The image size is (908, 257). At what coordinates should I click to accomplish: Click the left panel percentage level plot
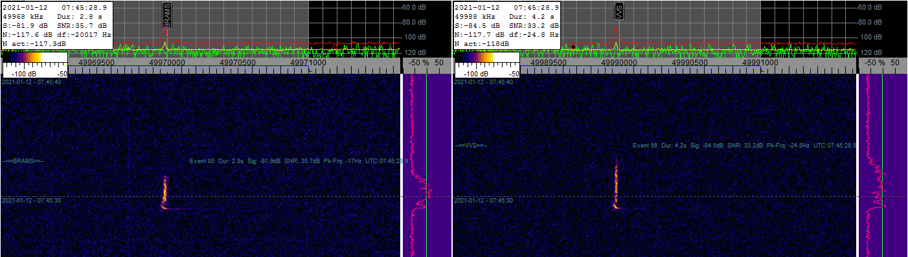[x=426, y=164]
